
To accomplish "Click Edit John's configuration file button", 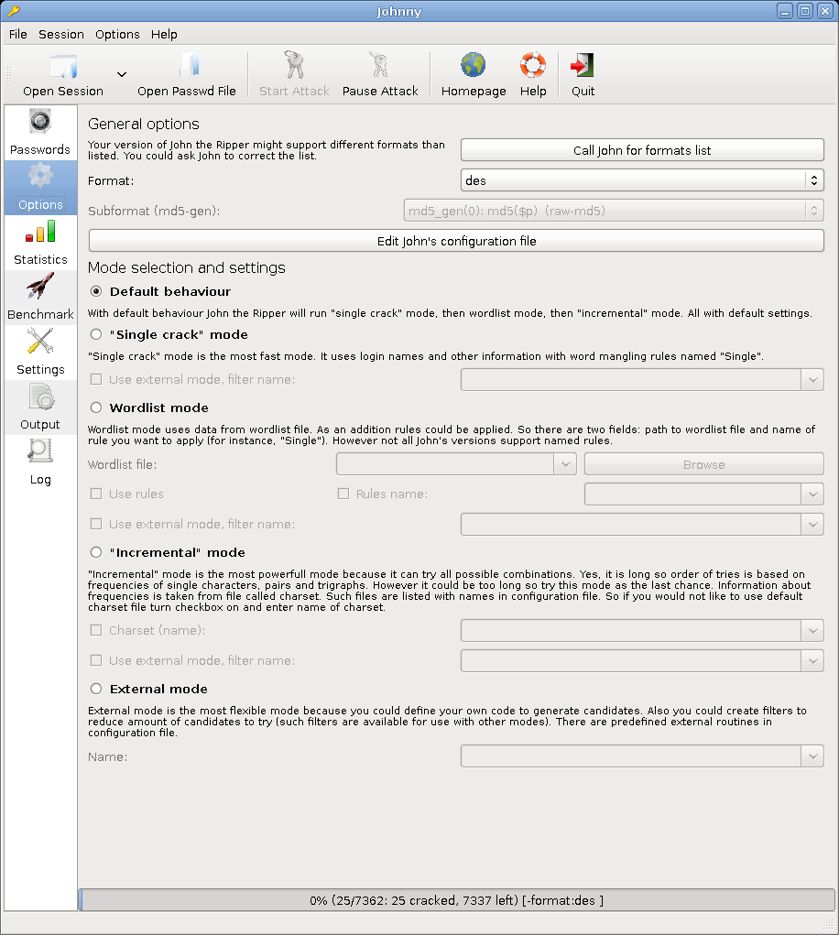I will click(x=456, y=241).
